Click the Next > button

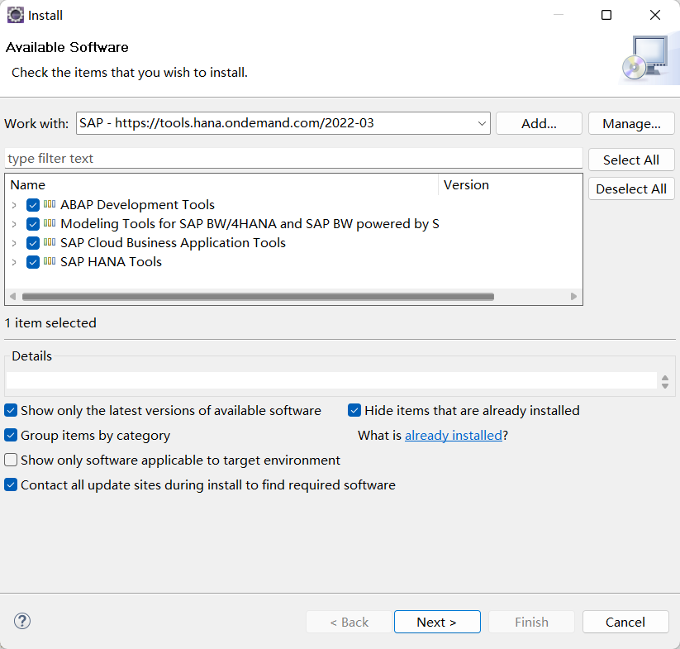coord(437,622)
